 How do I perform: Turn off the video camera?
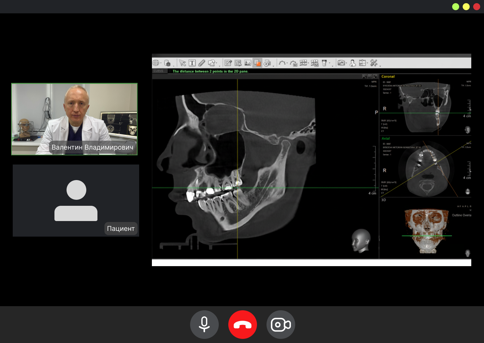coord(281,325)
